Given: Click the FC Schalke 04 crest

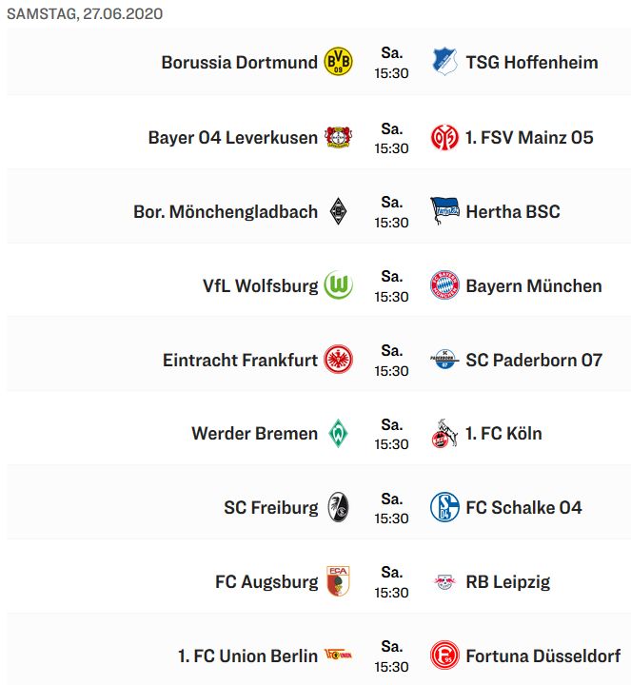Looking at the screenshot, I should click(444, 508).
